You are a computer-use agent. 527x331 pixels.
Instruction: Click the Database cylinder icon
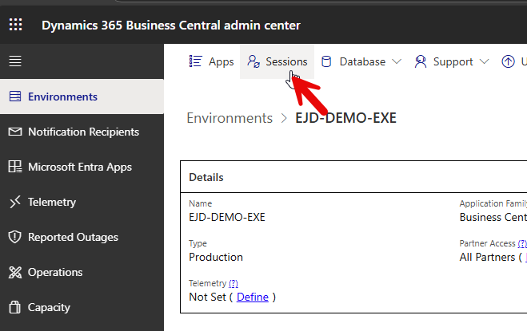coord(326,61)
